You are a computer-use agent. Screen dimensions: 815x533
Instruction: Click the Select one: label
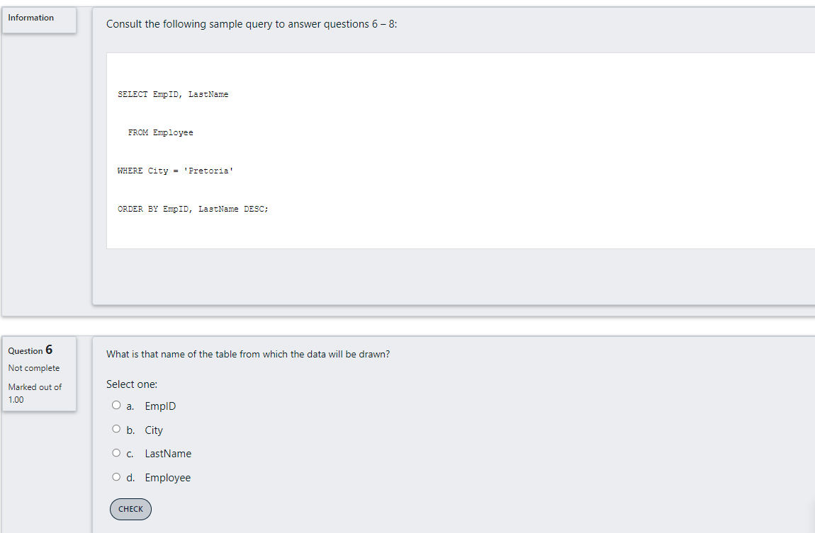[132, 384]
